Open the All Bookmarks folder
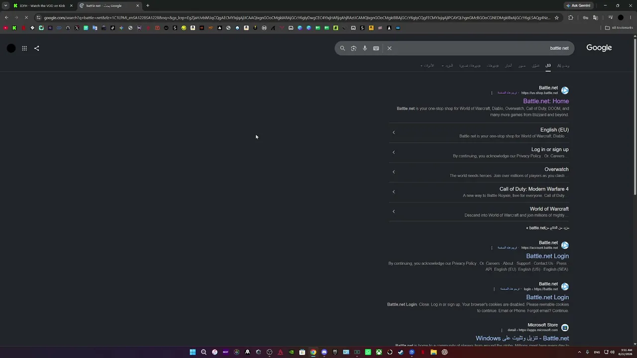The image size is (637, 358). 619,28
